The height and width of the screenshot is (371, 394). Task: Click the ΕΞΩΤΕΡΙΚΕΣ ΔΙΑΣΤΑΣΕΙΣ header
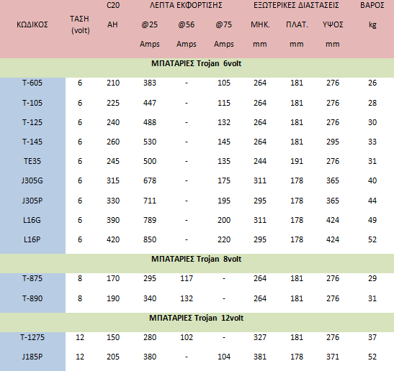296,5
